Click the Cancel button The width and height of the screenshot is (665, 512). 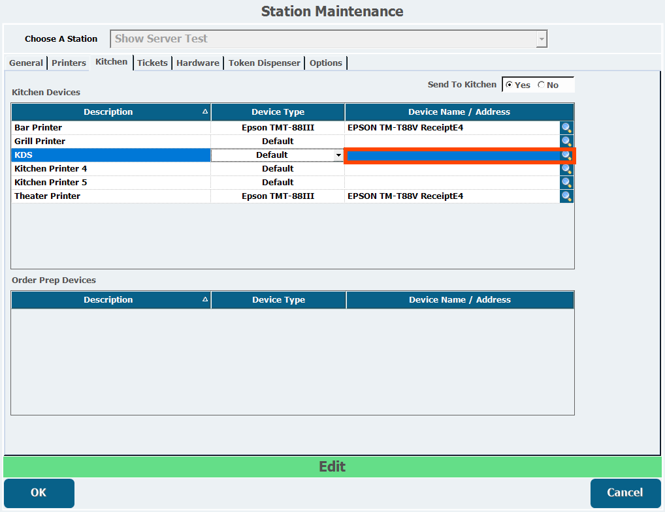625,492
